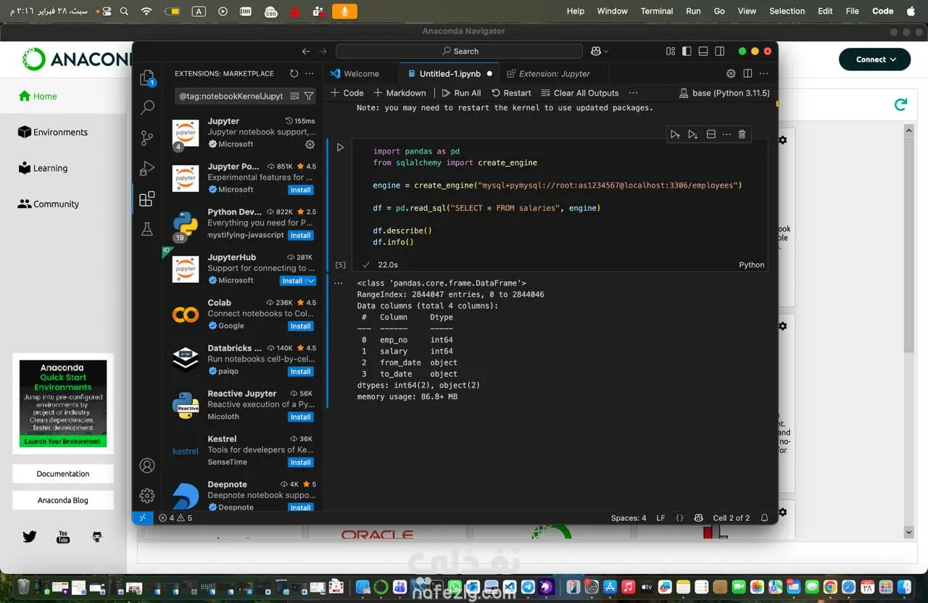Open the Source Control view
The height and width of the screenshot is (603, 928).
[147, 138]
